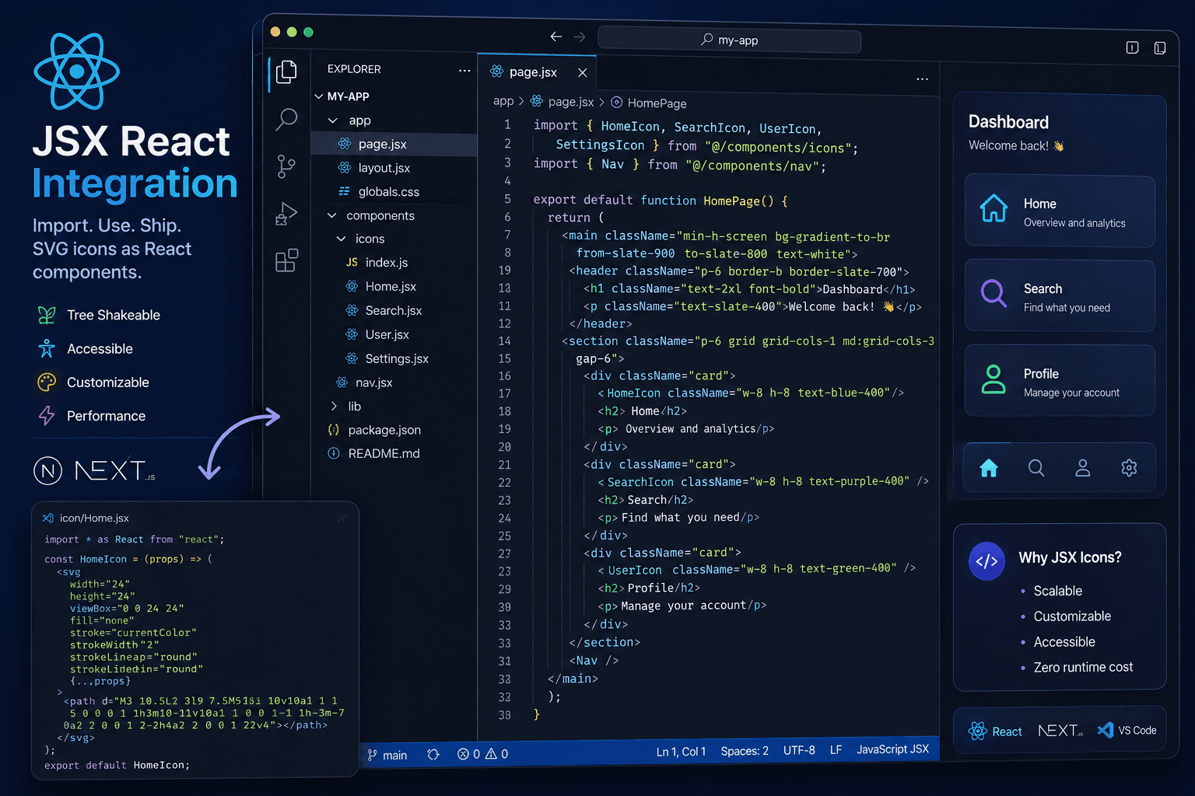Open User.jsx in explorer
The height and width of the screenshot is (796, 1195).
click(x=387, y=335)
